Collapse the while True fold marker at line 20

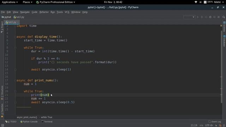(x=15, y=91)
